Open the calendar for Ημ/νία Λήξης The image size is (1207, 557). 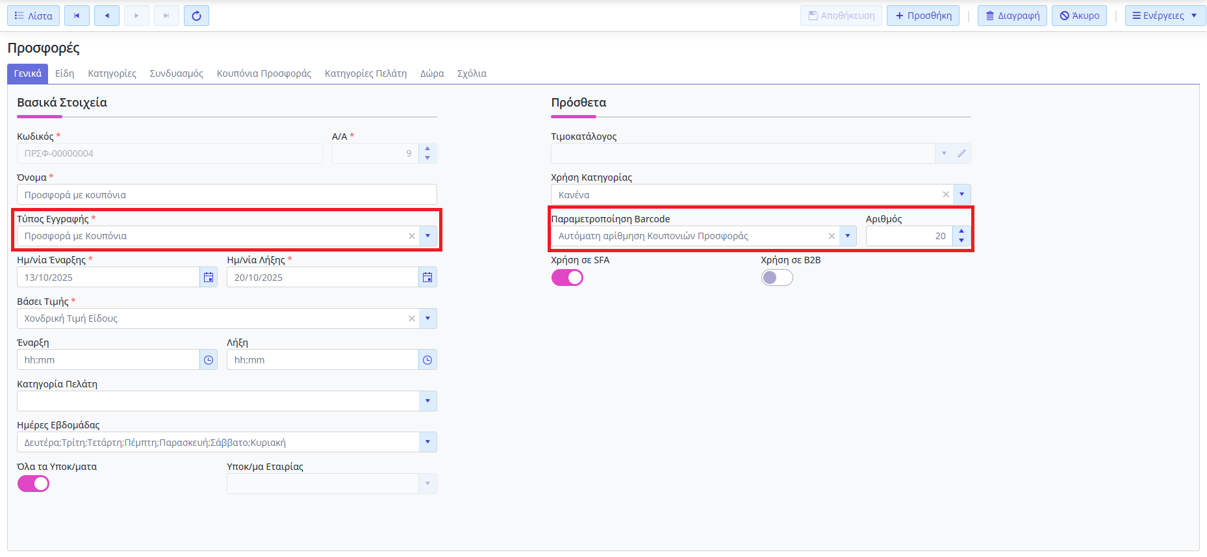click(x=427, y=278)
